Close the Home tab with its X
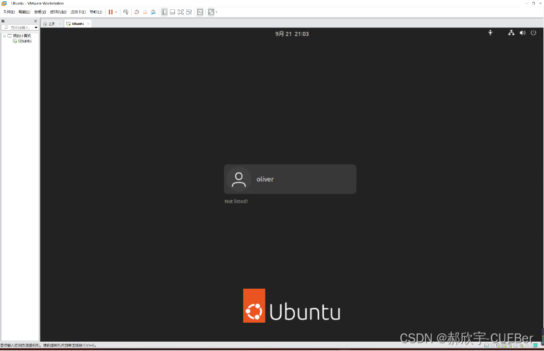Screen dimensions: 544x351 60,24
